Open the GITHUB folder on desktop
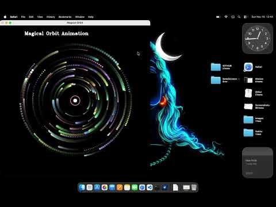 click(216, 67)
